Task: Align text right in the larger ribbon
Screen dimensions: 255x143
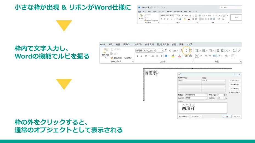Action: 206,56
